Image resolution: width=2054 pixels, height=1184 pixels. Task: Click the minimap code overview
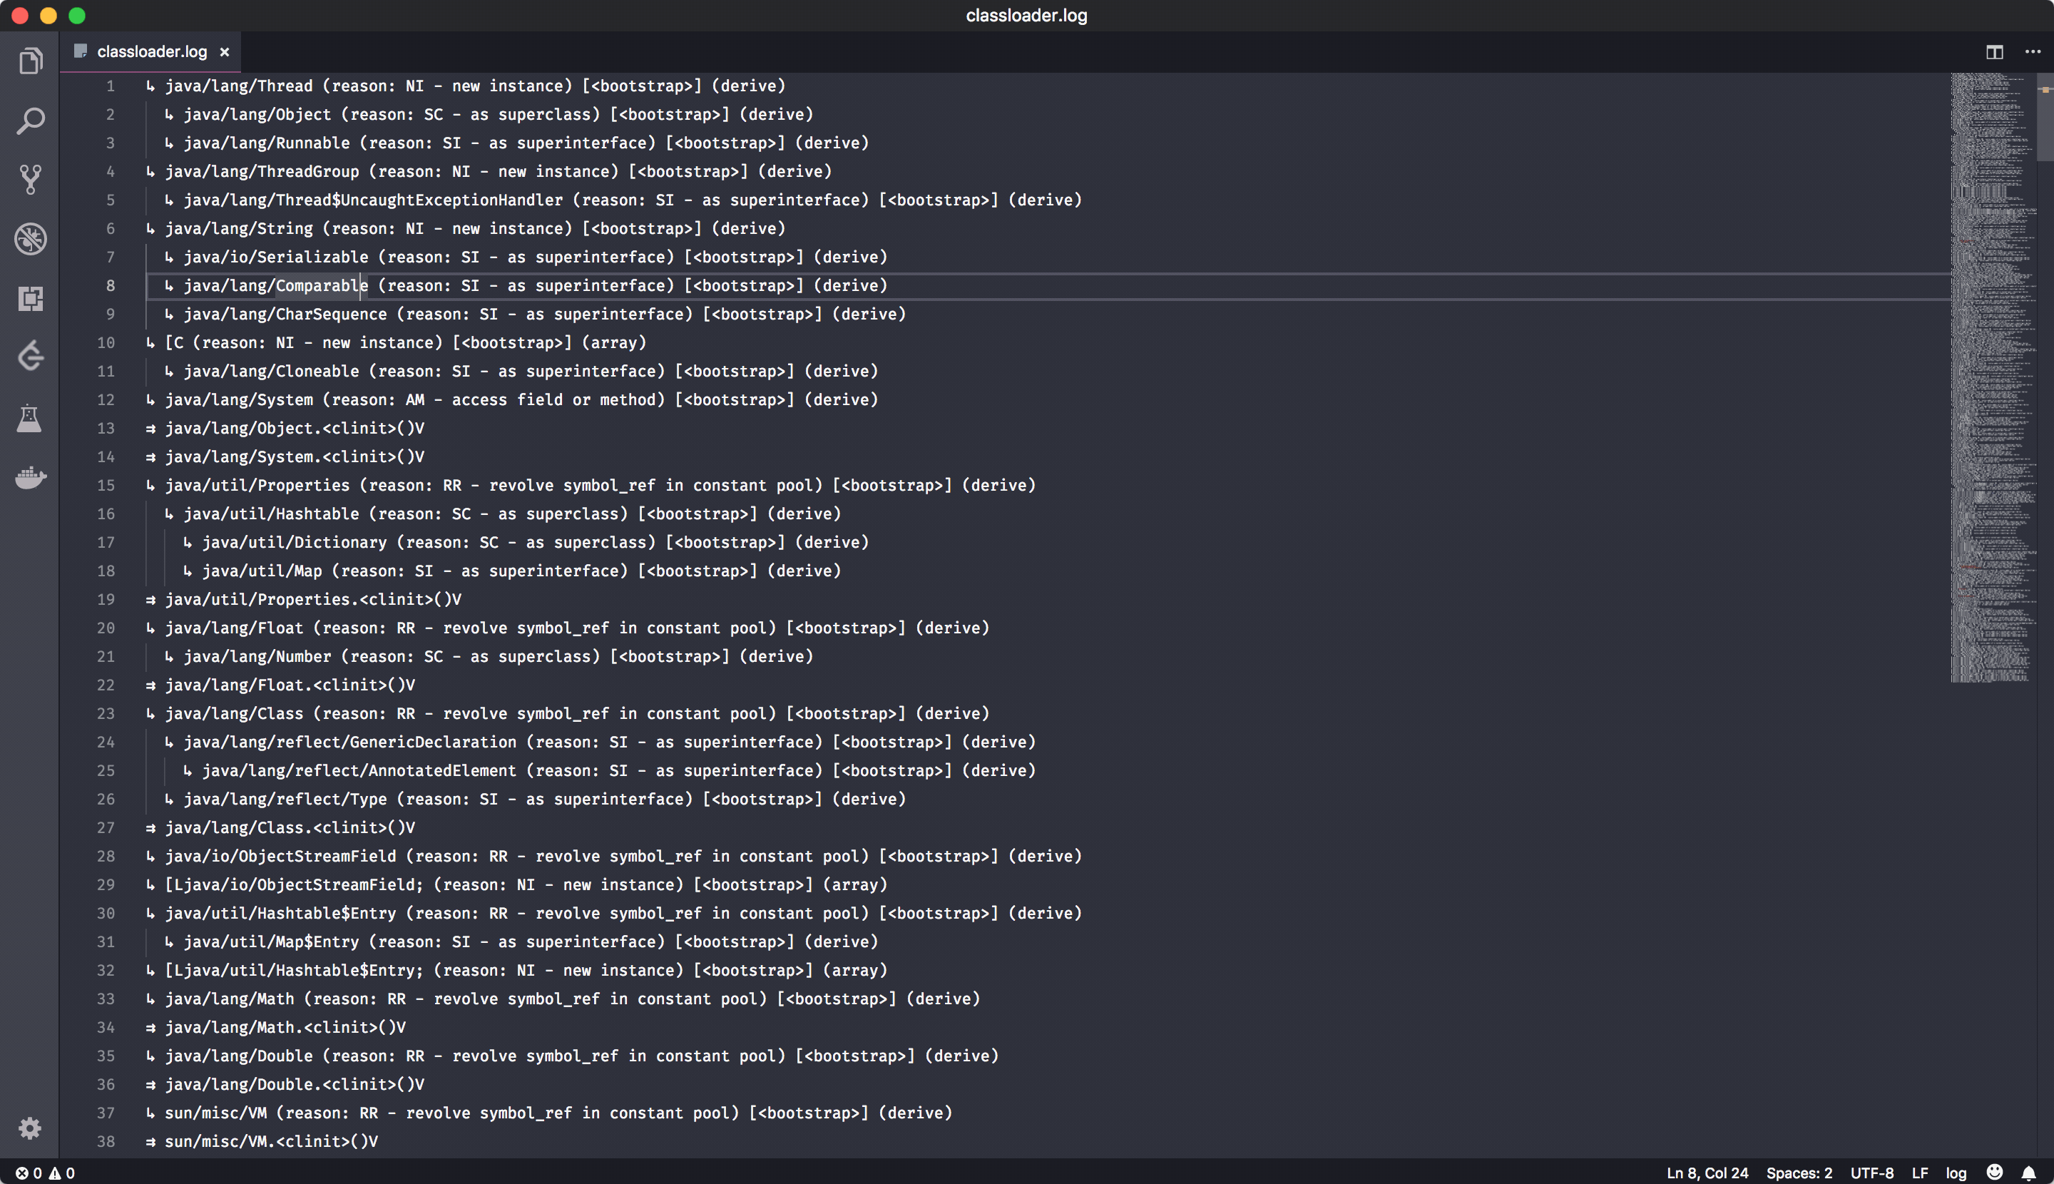coord(1991,378)
